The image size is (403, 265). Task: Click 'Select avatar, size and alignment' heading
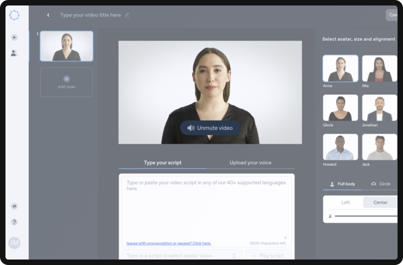[359, 39]
